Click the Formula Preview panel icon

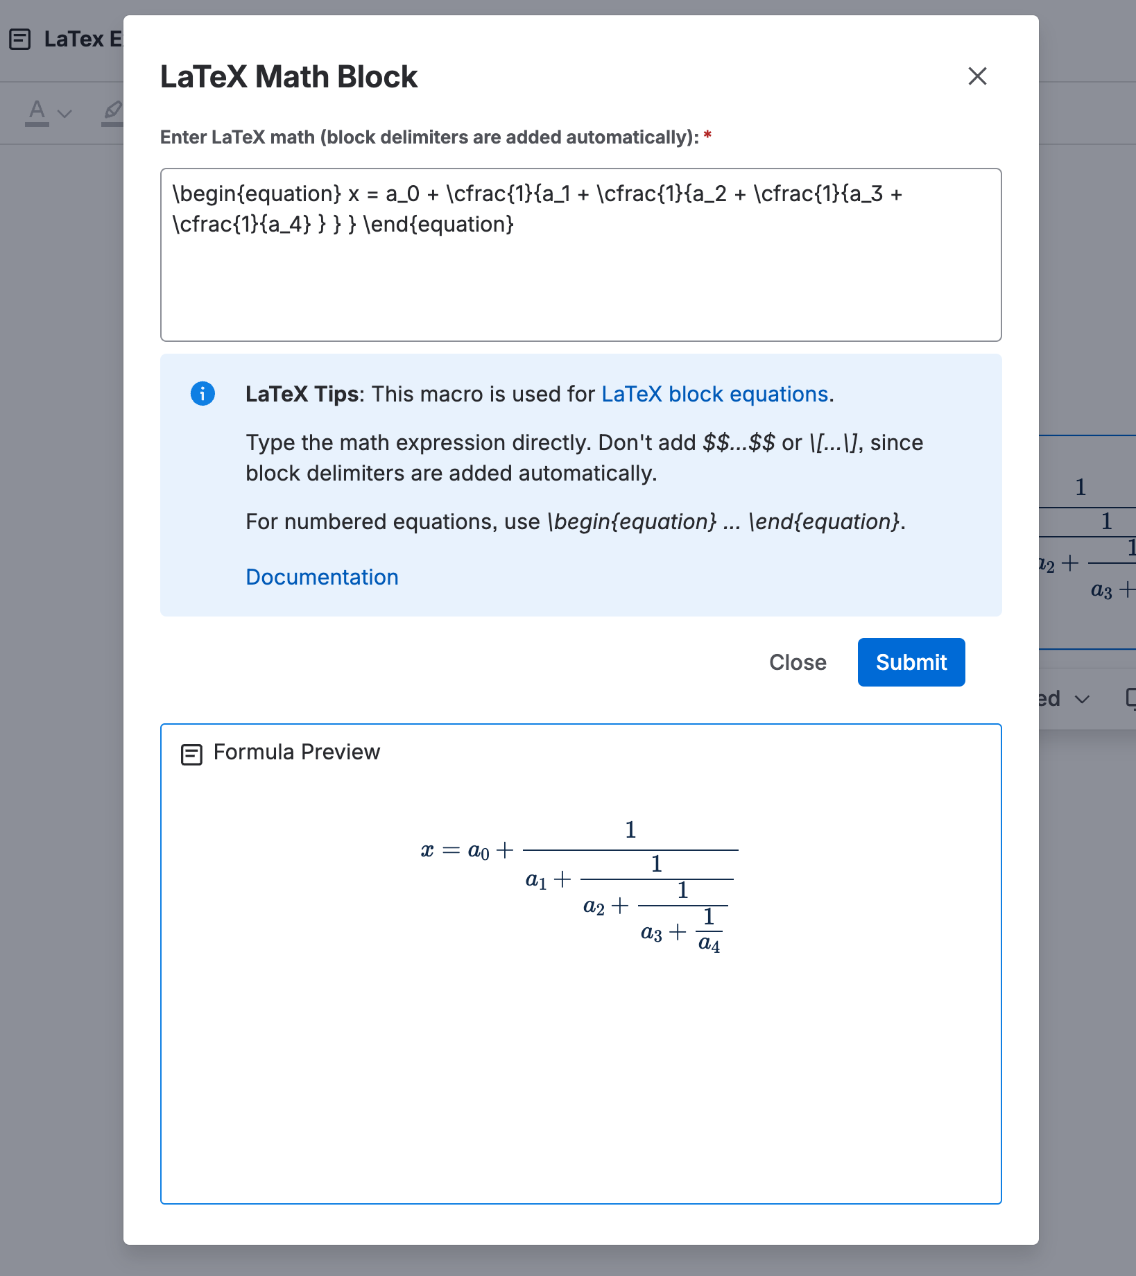(x=191, y=752)
